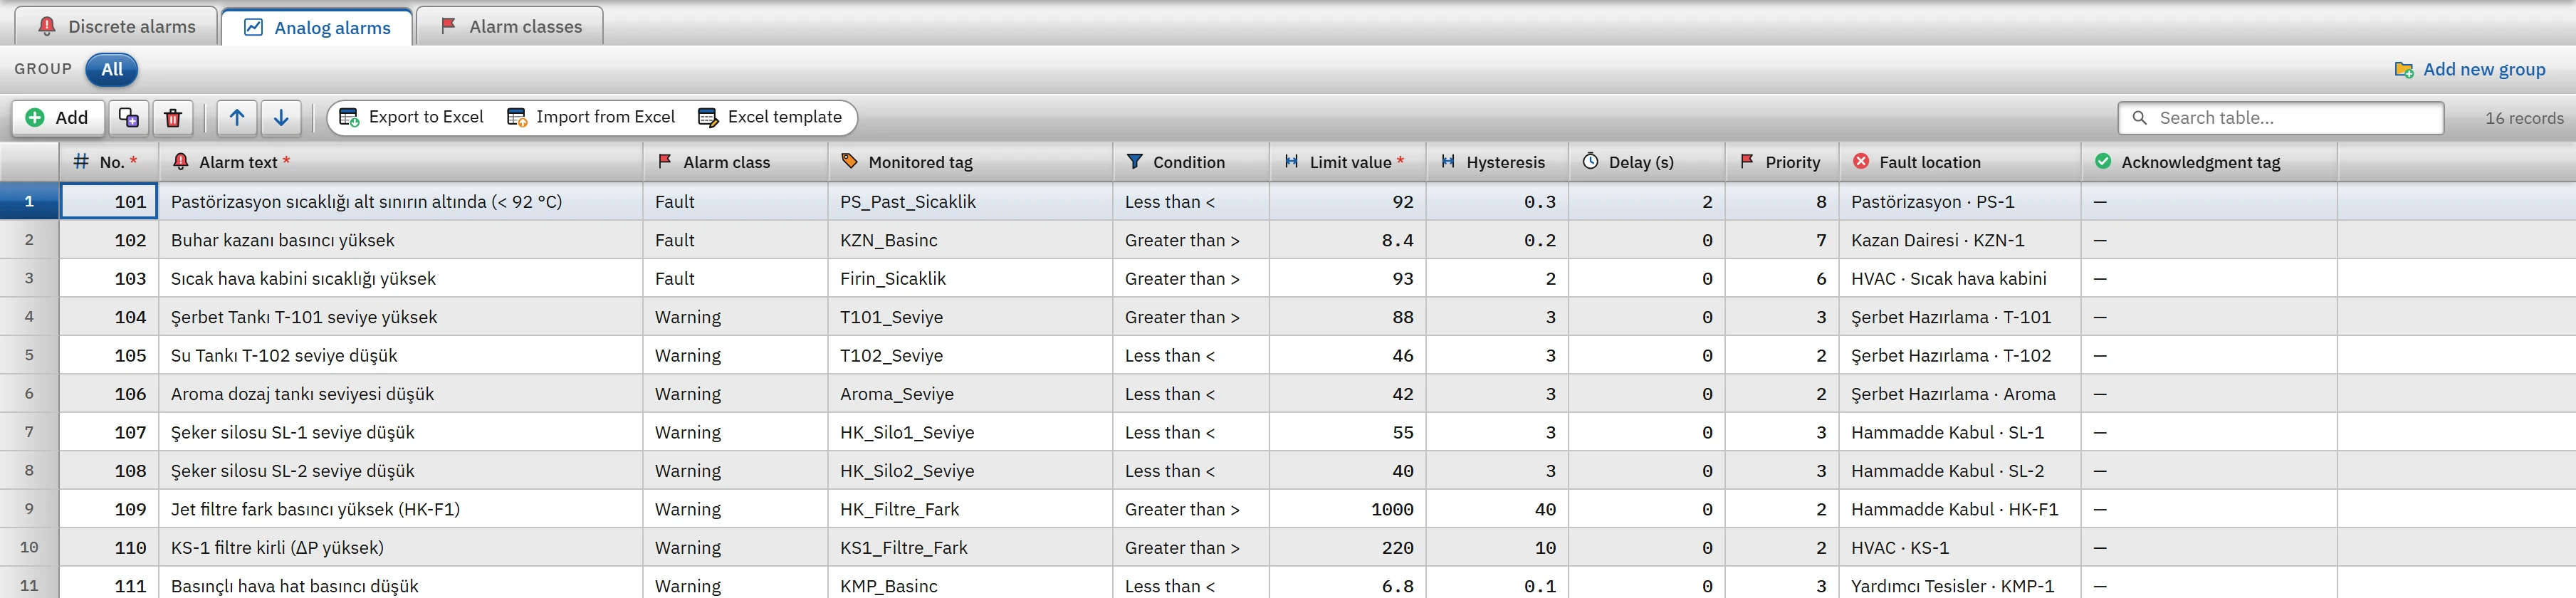Click hysteresis value 0.3 cell
The height and width of the screenshot is (598, 2576).
pos(1498,202)
